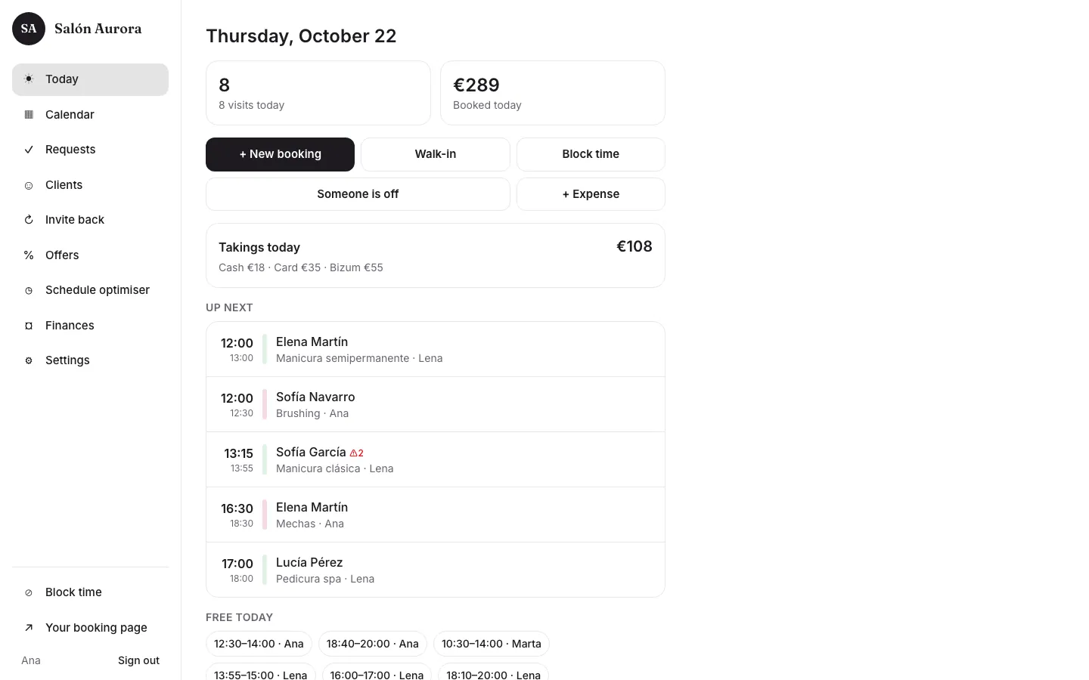The width and height of the screenshot is (1089, 680).
Task: Open Calendar via its grid icon
Action: (29, 115)
